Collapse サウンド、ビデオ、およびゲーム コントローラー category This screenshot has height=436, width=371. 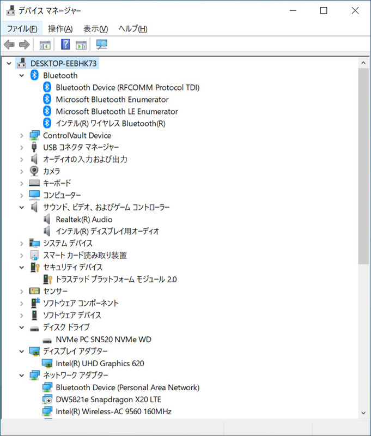click(22, 207)
